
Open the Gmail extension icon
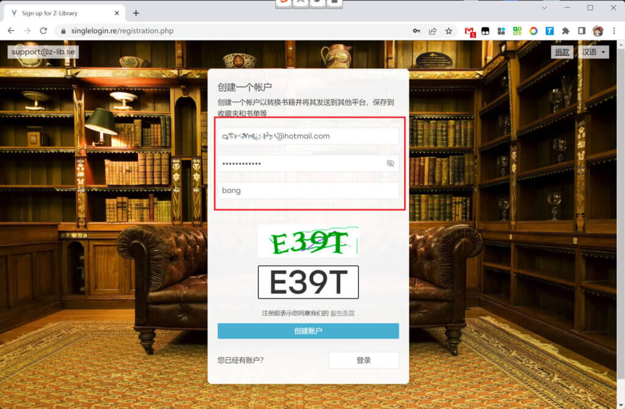click(x=469, y=31)
